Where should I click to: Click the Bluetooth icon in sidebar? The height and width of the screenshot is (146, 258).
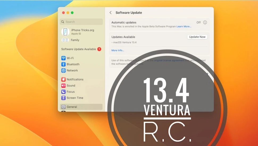coord(63,64)
